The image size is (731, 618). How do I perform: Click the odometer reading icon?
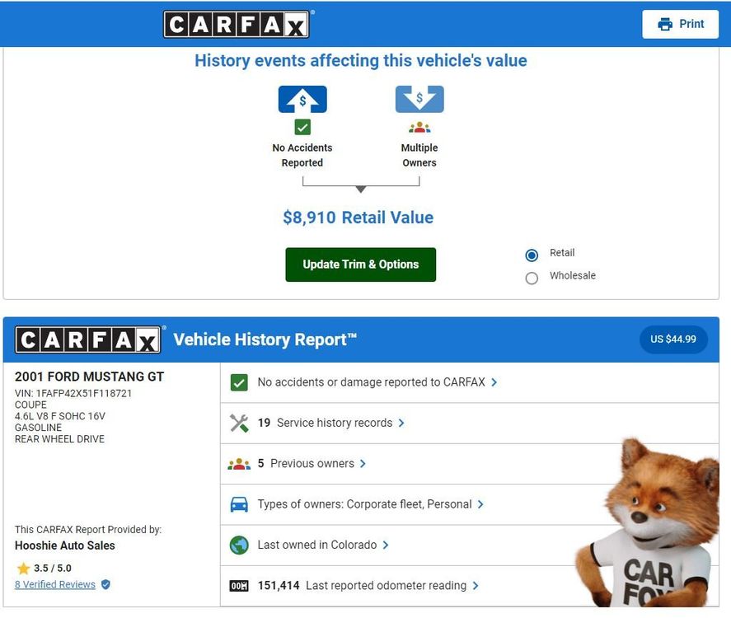point(239,586)
